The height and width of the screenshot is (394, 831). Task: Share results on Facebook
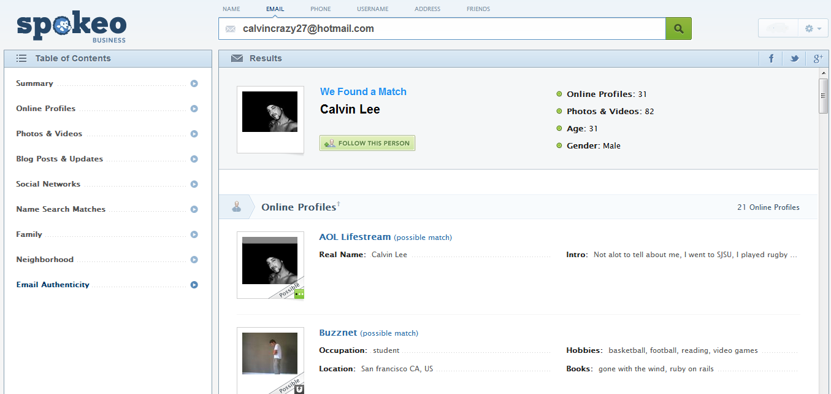(771, 59)
